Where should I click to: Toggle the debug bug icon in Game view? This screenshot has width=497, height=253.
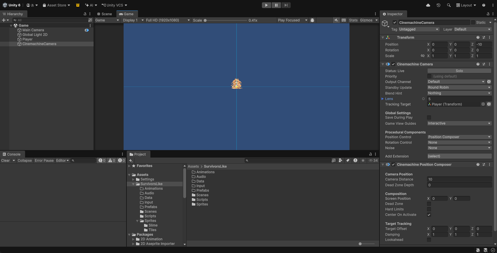click(x=312, y=20)
